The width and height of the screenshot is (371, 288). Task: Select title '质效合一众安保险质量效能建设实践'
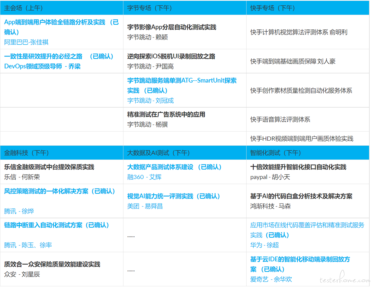52,264
